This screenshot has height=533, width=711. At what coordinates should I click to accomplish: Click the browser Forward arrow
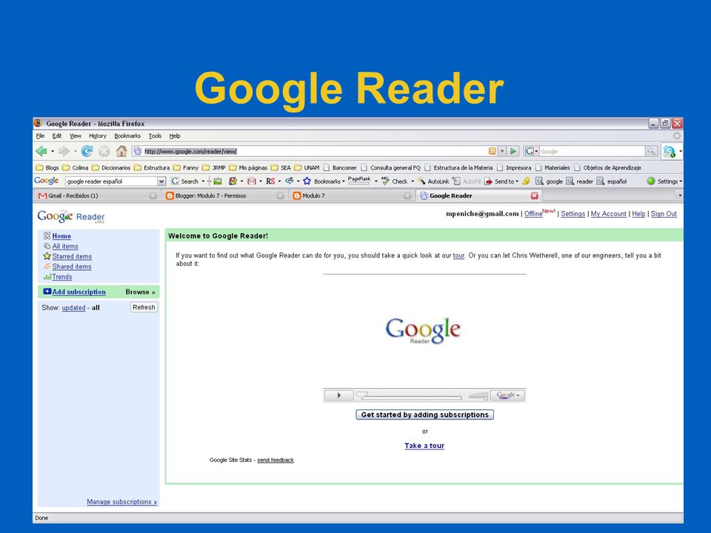click(64, 151)
